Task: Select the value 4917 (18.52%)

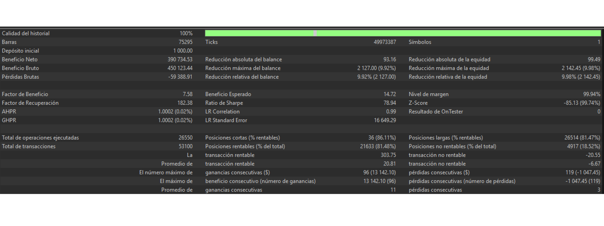Action: 583,146
